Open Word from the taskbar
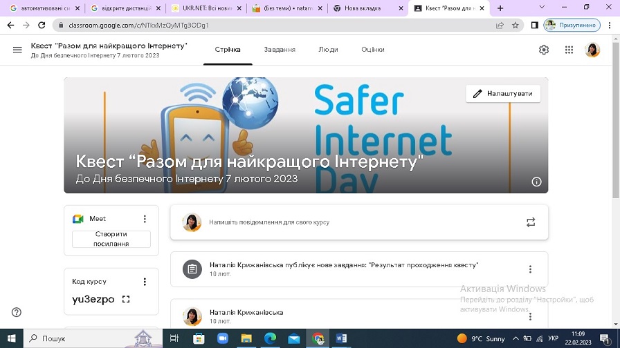The image size is (620, 348). coord(341,338)
